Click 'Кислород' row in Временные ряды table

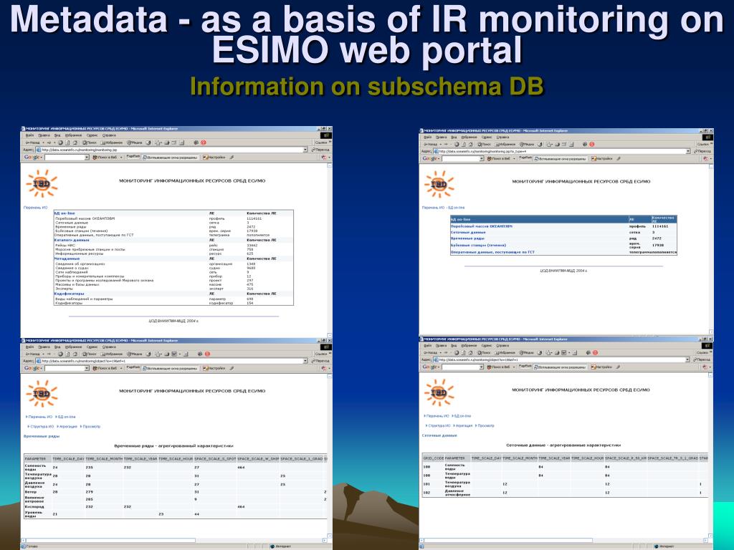(x=175, y=506)
